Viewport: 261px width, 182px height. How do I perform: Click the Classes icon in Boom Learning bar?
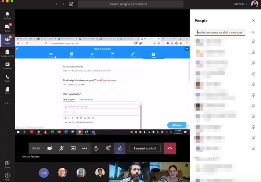click(x=51, y=55)
